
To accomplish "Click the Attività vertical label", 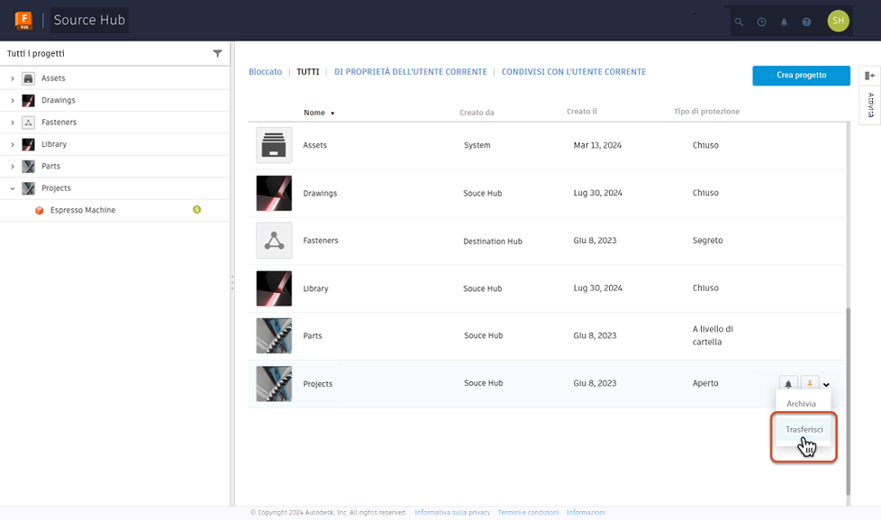I will click(870, 105).
